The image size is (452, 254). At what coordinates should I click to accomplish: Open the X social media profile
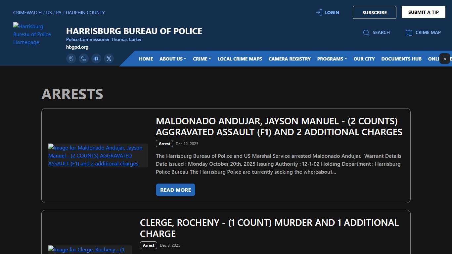(109, 59)
